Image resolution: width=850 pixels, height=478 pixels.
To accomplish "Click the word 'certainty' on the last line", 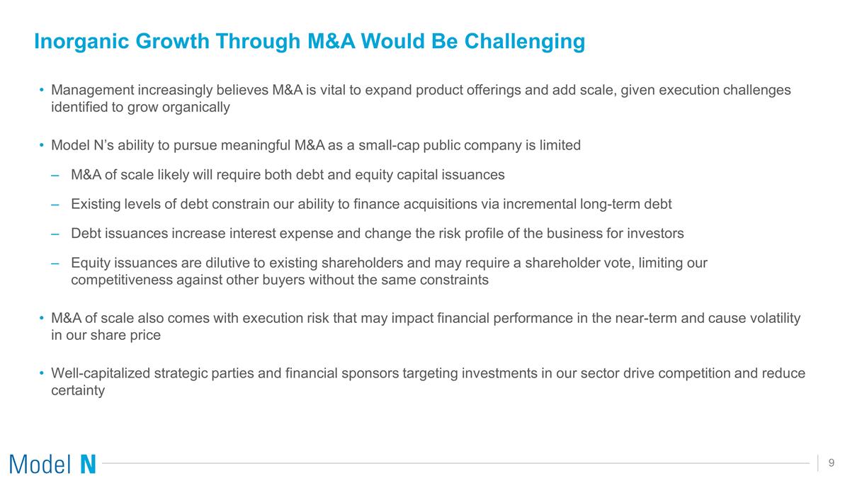I will click(78, 390).
